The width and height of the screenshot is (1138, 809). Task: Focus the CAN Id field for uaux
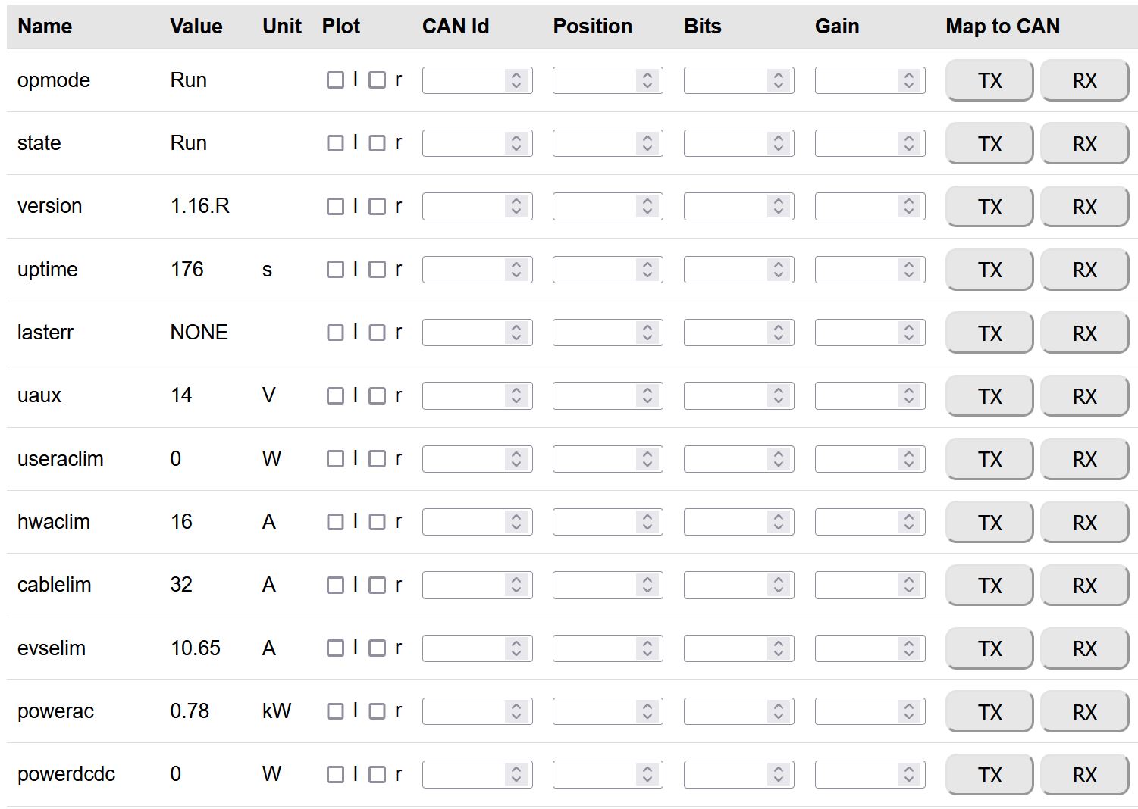[464, 395]
